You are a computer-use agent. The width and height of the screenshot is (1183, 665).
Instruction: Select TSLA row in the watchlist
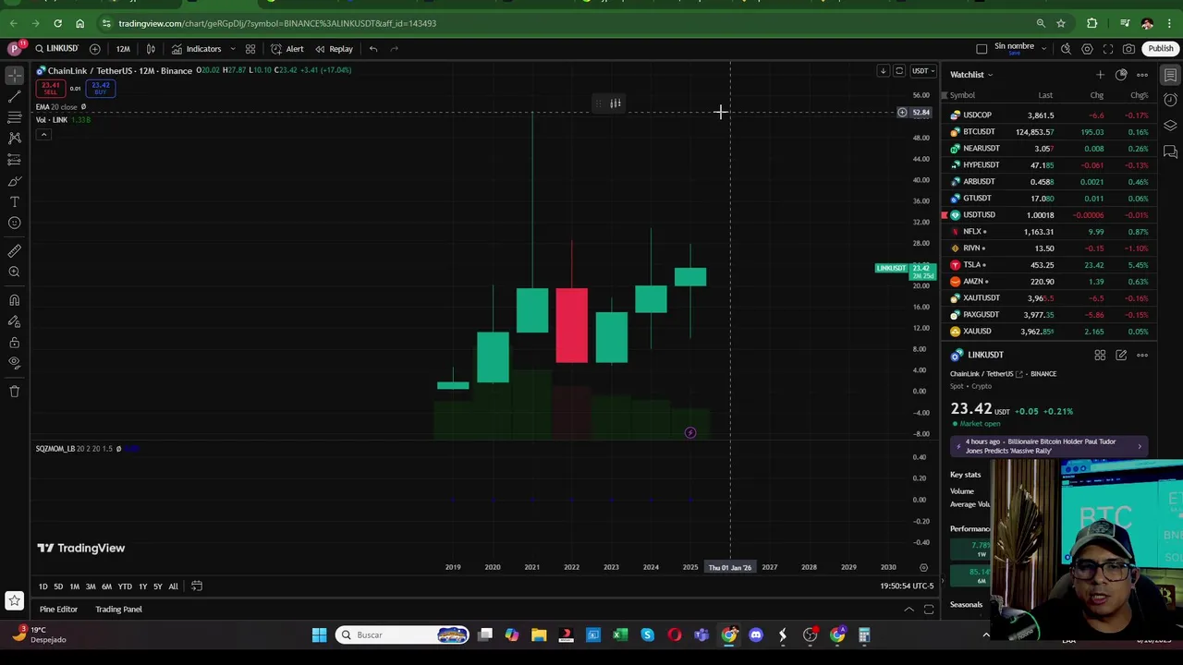1048,265
